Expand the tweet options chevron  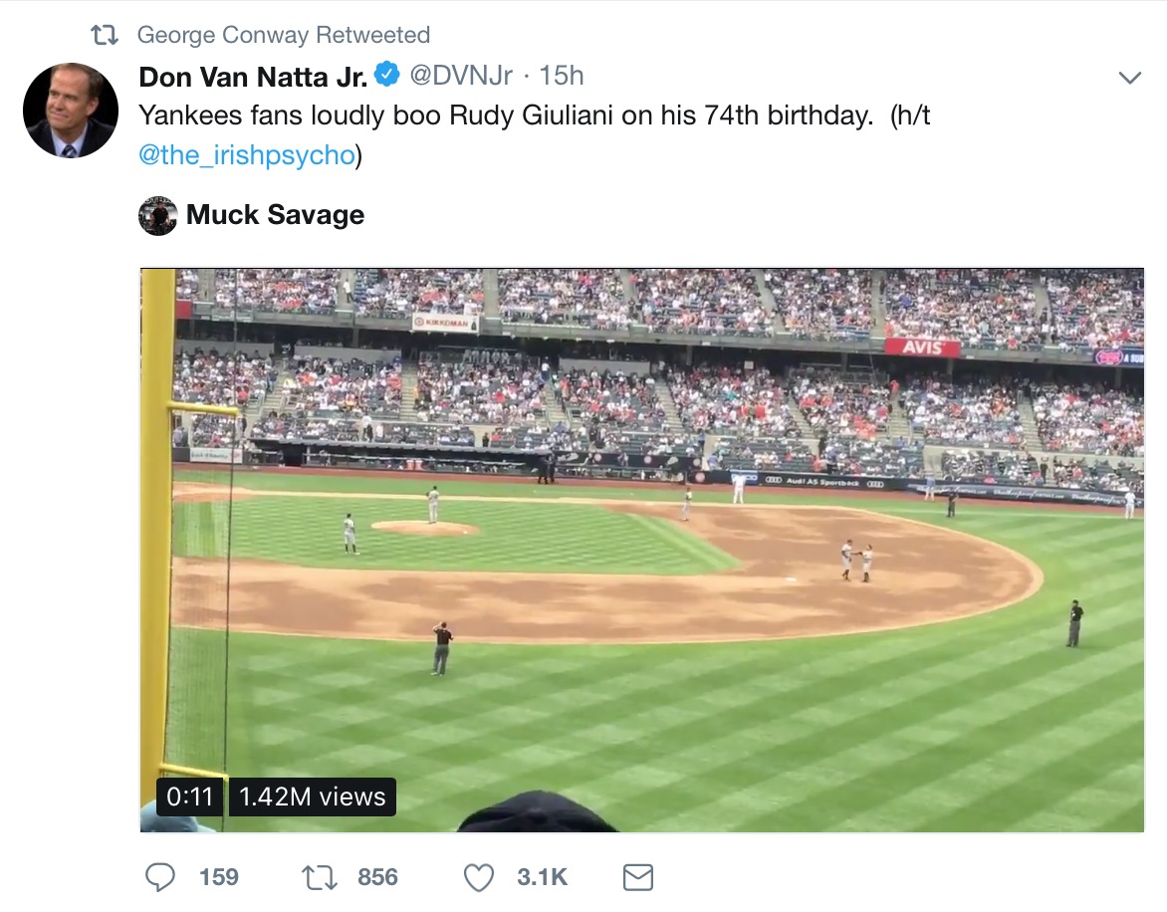click(x=1130, y=78)
